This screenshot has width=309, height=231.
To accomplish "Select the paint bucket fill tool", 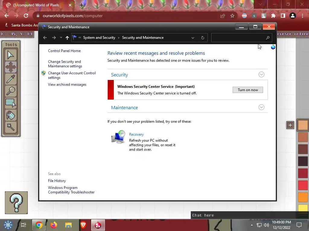I will [x=11, y=115].
